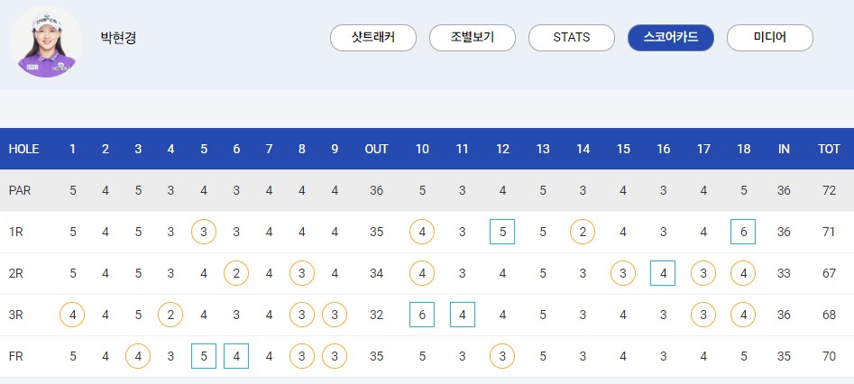Click the 3R hole 10 boxed score 6
Viewport: 854px width, 384px height.
tap(422, 315)
